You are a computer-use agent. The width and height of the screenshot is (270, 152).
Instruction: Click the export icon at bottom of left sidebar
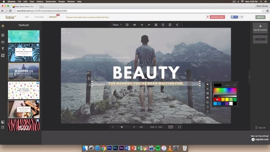[x=3, y=127]
